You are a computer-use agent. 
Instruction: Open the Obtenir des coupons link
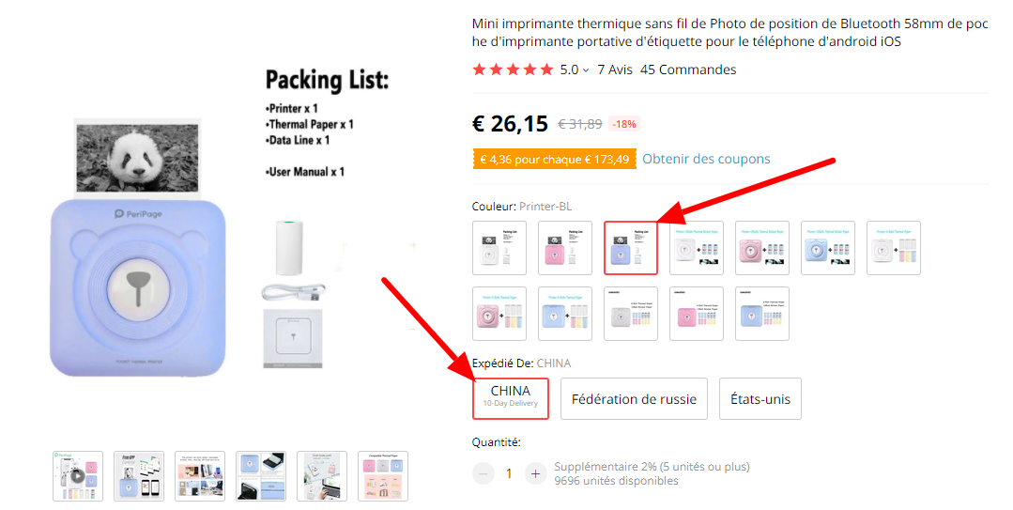[706, 159]
